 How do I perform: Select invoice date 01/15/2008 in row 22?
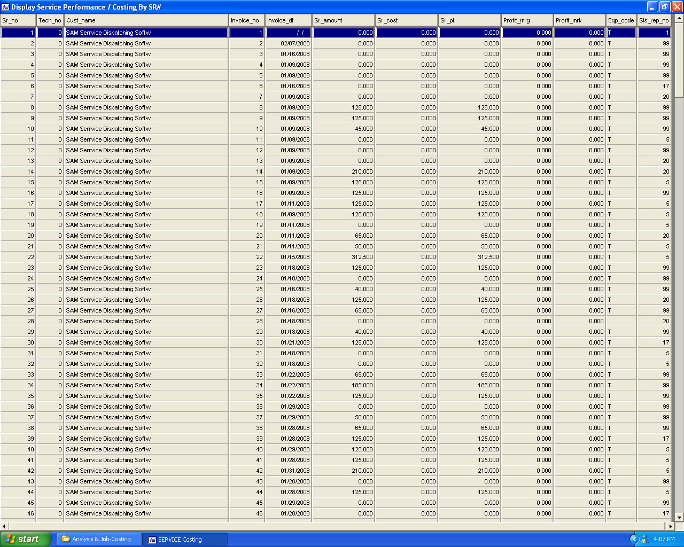(x=289, y=257)
